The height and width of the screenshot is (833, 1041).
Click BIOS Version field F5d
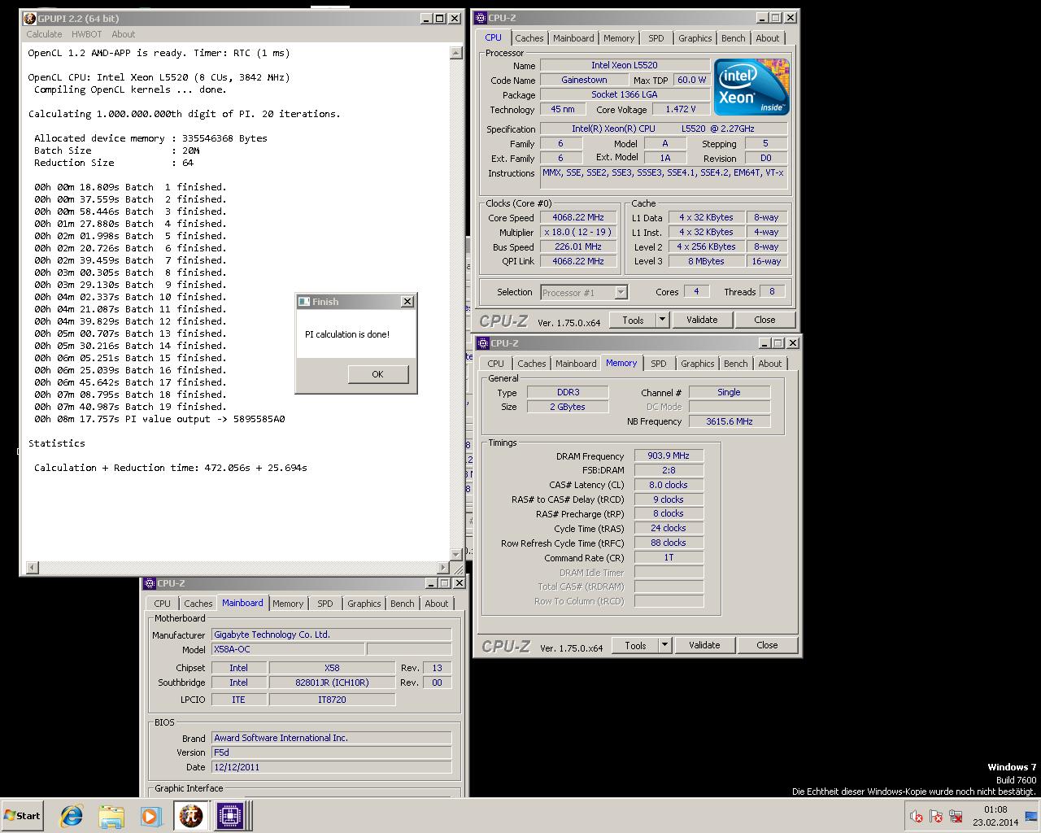pyautogui.click(x=331, y=752)
